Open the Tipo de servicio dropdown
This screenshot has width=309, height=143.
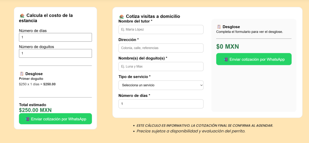[x=161, y=85]
